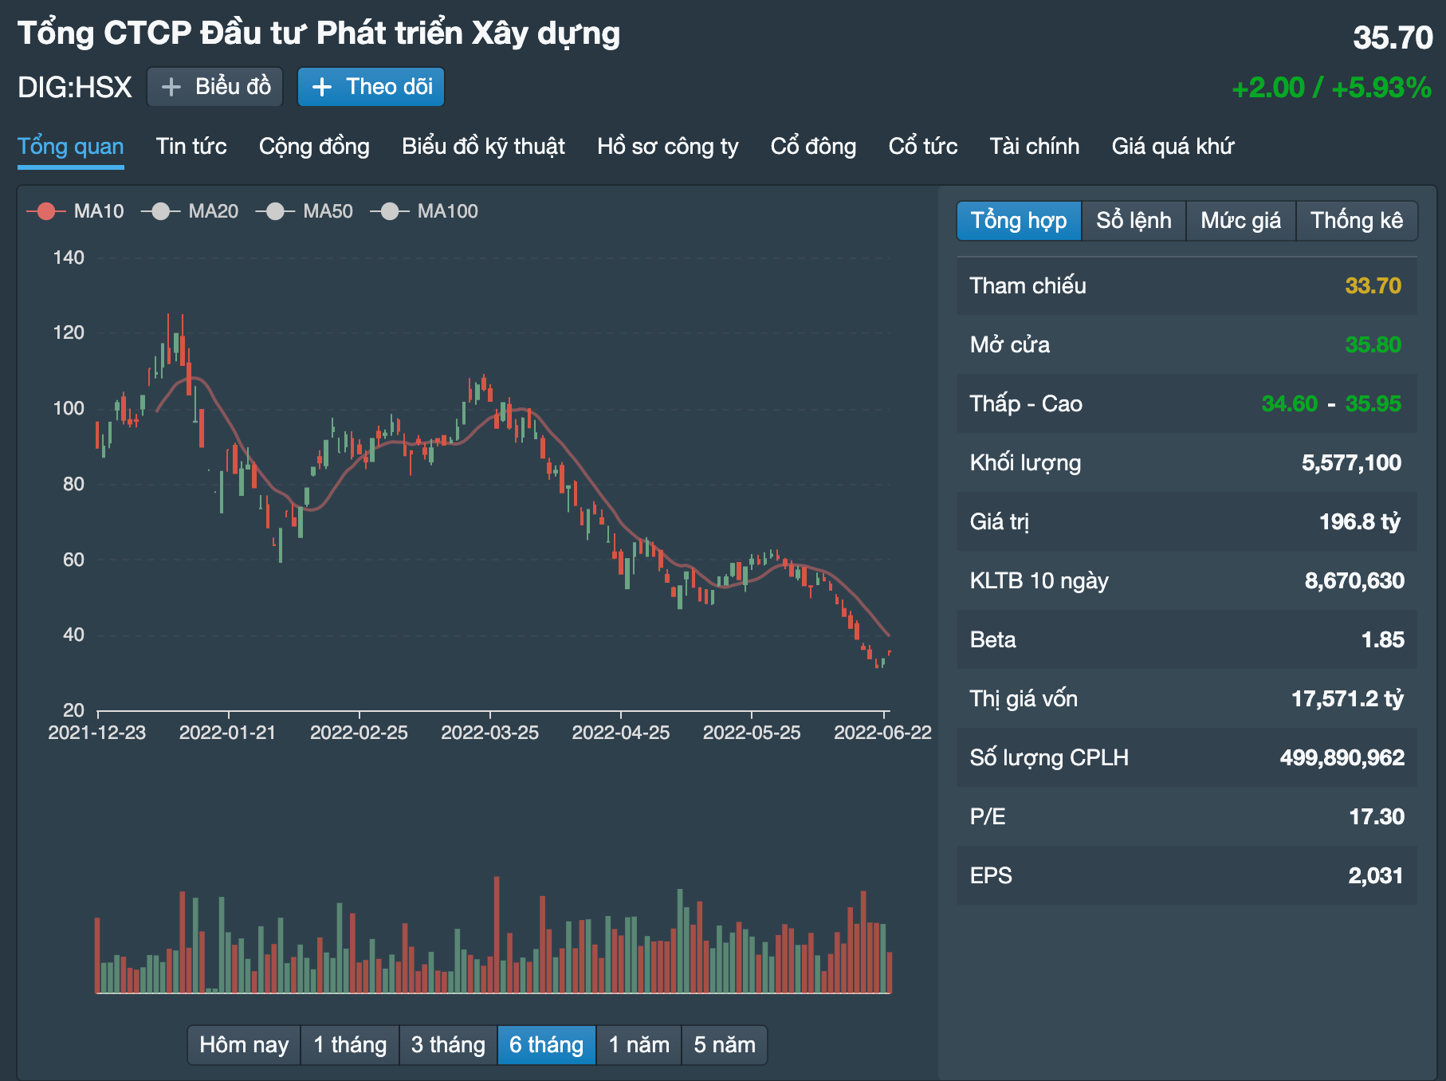
Task: Open the Cổ tức tab
Action: 923,147
